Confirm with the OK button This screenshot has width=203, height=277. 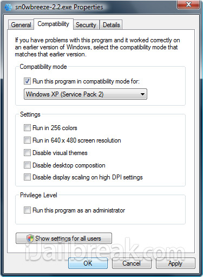pos(88,263)
